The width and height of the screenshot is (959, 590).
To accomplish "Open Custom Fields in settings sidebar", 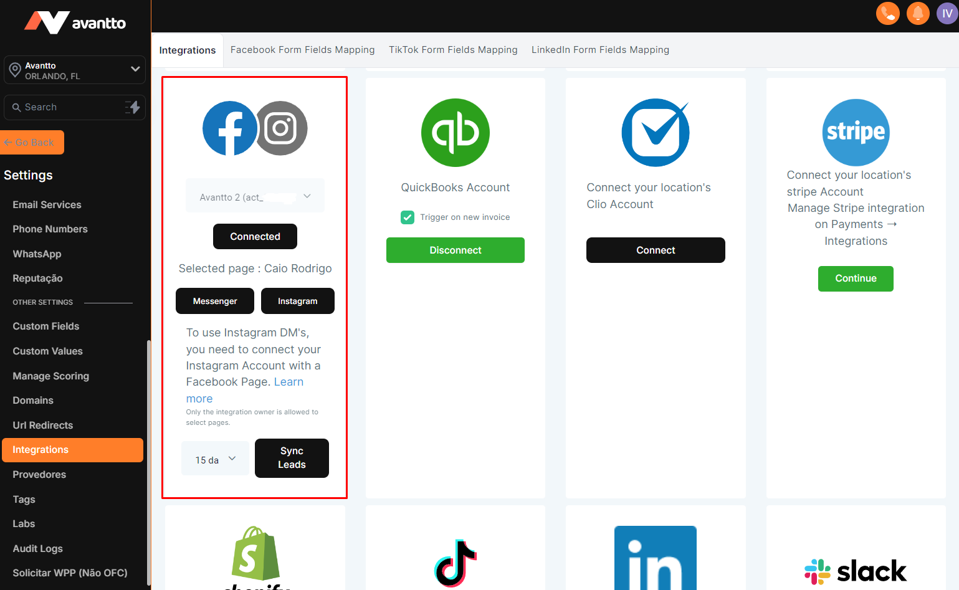I will [x=46, y=326].
